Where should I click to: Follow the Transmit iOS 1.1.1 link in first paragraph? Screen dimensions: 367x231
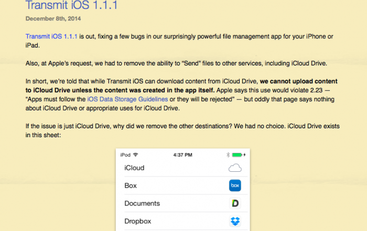click(x=51, y=36)
